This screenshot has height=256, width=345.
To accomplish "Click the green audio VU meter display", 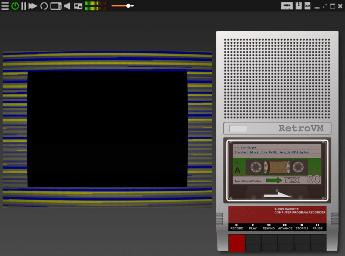I will coord(96,6).
